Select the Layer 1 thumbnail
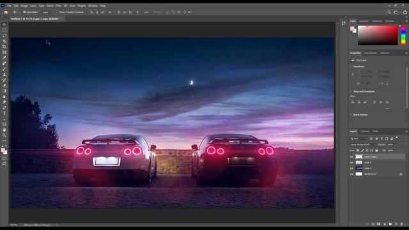This screenshot has width=409, height=230. coord(359,168)
